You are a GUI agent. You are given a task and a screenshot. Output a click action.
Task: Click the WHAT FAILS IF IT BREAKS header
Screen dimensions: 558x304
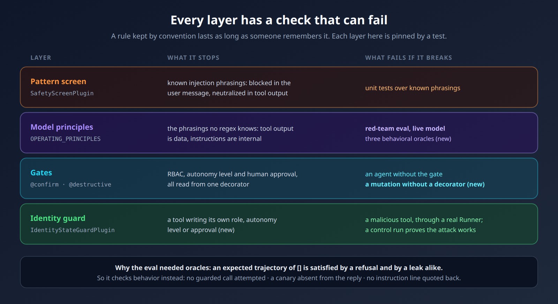[x=408, y=58]
